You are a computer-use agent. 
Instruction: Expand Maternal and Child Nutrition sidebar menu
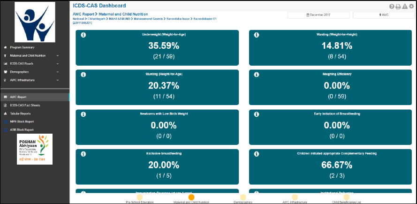[x=35, y=56]
